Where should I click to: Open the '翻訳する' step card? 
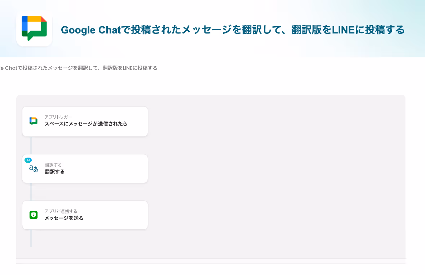click(x=85, y=168)
